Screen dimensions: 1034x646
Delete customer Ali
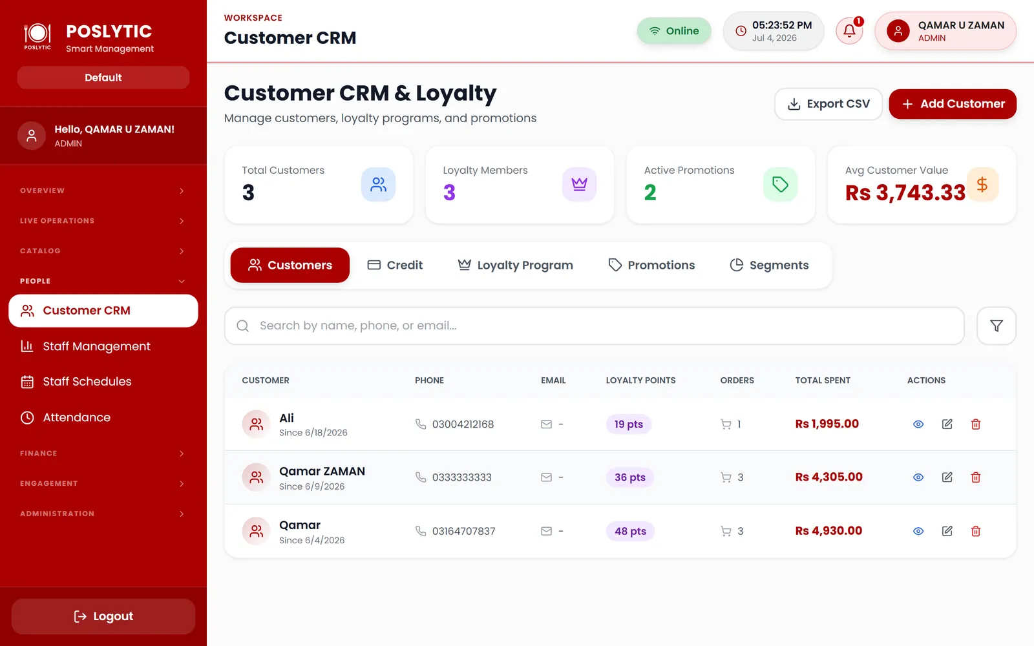click(x=976, y=424)
